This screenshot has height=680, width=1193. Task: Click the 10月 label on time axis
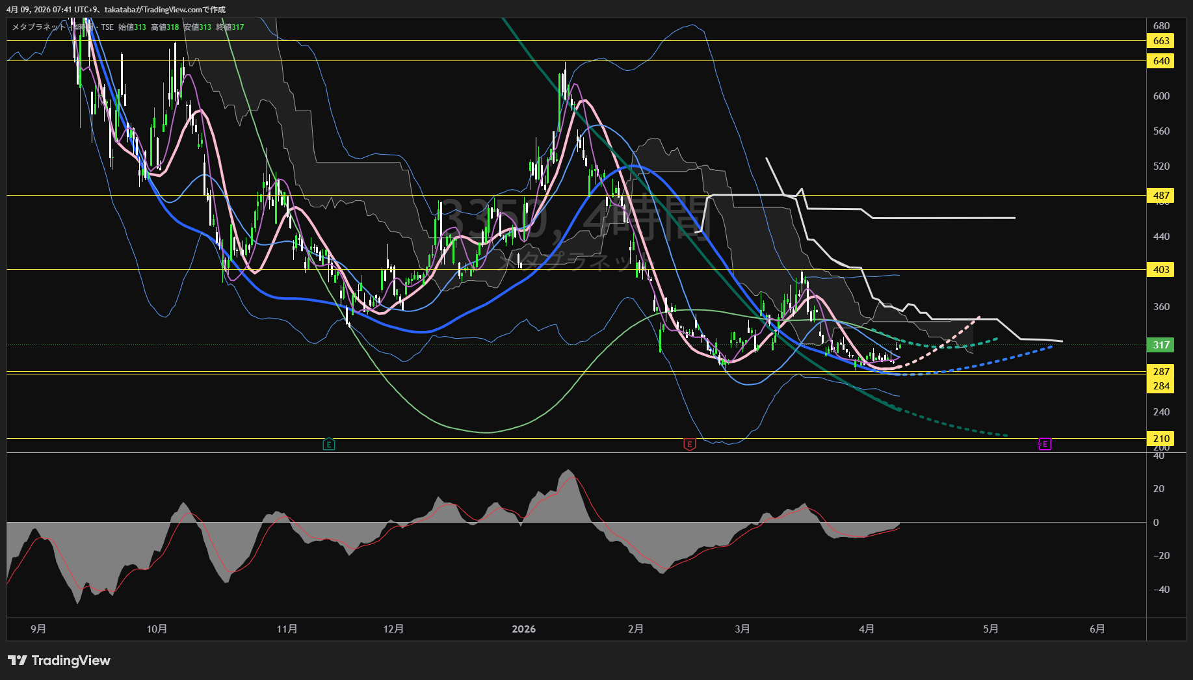[157, 629]
